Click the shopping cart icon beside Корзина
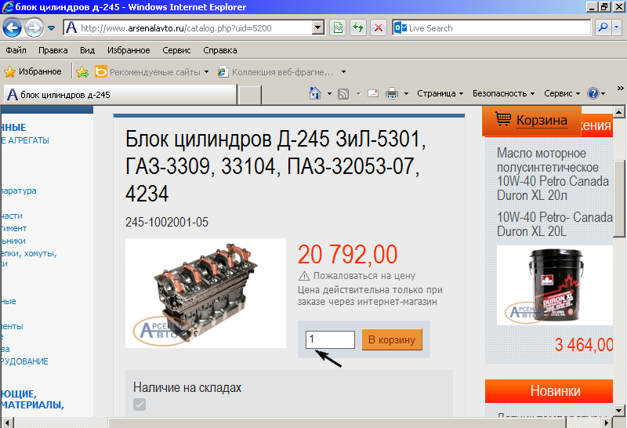Image resolution: width=627 pixels, height=428 pixels. point(503,119)
